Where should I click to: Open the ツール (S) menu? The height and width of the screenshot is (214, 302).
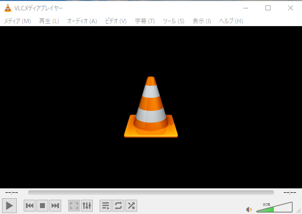point(173,21)
